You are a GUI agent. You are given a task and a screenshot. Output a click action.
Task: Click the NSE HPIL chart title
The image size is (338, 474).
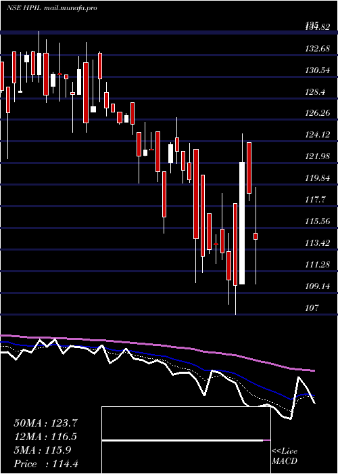(x=52, y=8)
